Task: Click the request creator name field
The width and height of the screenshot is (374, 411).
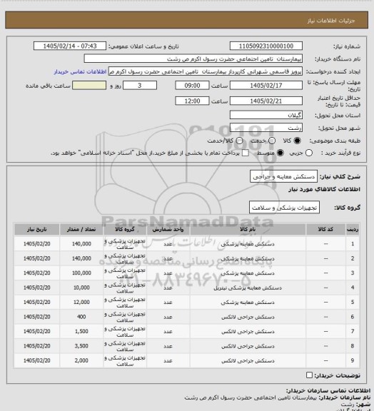Action: pyautogui.click(x=206, y=71)
